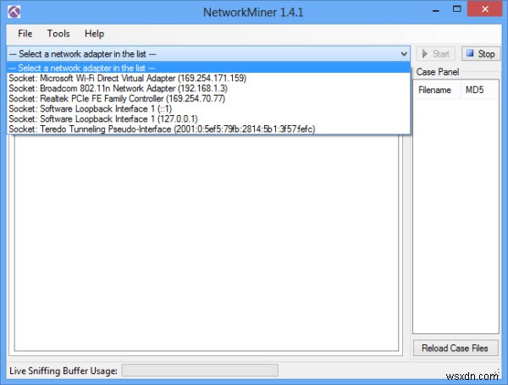Click the Start capture button
This screenshot has width=508, height=385.
(436, 54)
